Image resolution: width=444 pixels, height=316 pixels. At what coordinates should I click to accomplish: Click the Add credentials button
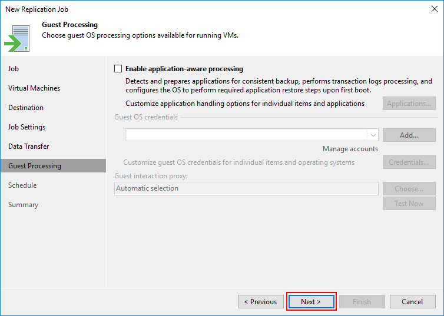[x=409, y=135]
